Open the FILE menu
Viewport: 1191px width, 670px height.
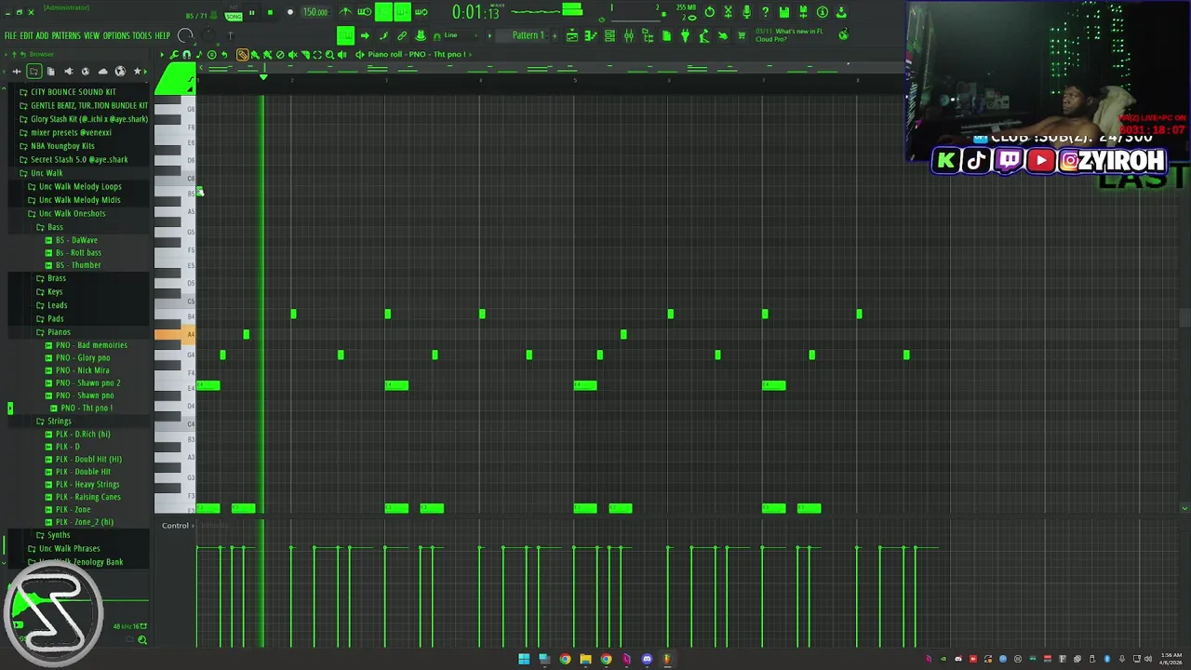click(11, 35)
